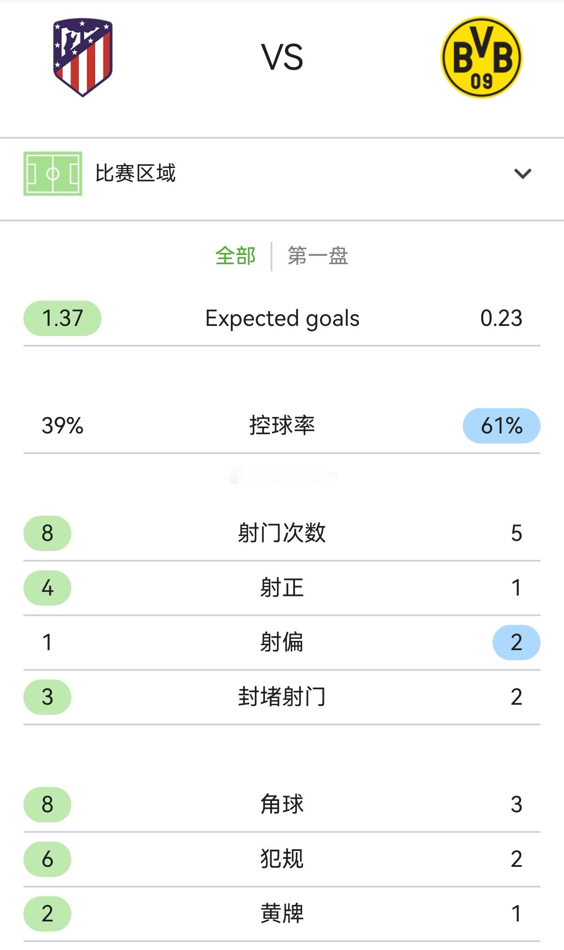Click the Expected goals row label
Viewport: 564px width, 950px height.
(x=282, y=318)
